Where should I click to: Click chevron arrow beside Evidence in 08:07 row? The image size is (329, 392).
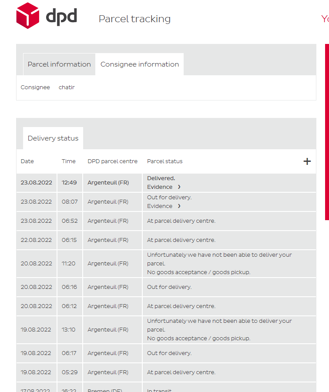pos(179,206)
